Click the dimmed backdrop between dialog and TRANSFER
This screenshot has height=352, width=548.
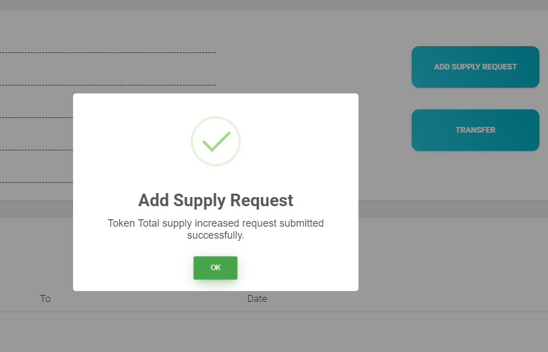(x=385, y=171)
